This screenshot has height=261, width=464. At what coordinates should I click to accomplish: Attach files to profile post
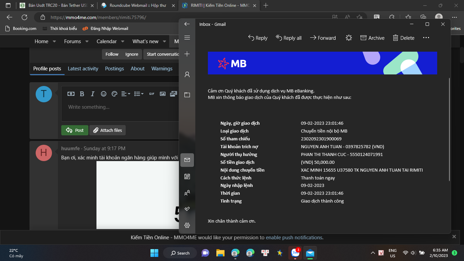click(107, 130)
